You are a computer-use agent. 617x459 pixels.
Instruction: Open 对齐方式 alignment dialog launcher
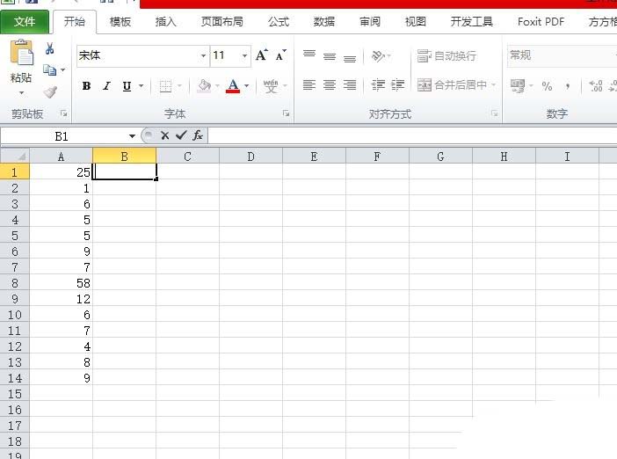pyautogui.click(x=494, y=113)
